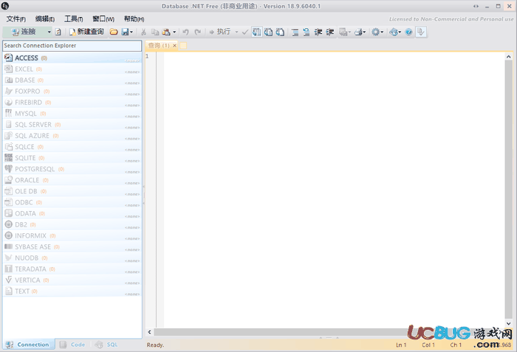Screen dimensions: 517x352
Task: Click the undo arrow icon
Action: pos(185,32)
